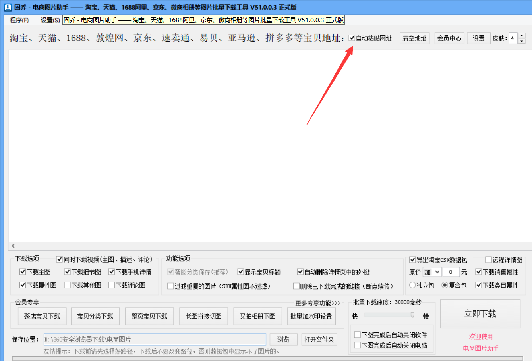Click the 保存位置 path field
The height and width of the screenshot is (361, 532).
[155, 339]
